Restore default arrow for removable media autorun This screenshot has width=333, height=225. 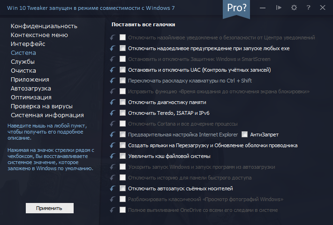(x=113, y=188)
